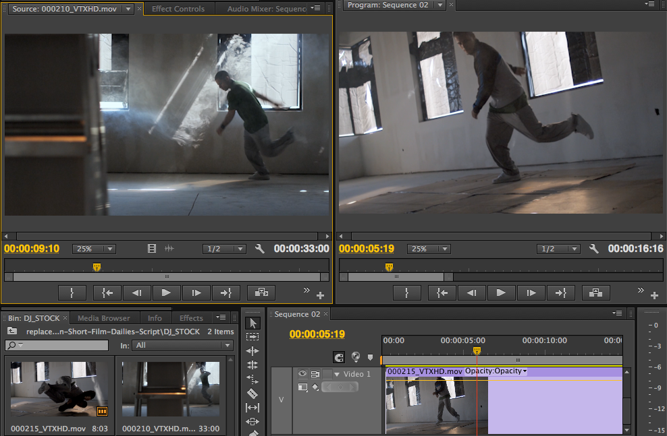Show keyframes options for Video 1

click(x=315, y=387)
